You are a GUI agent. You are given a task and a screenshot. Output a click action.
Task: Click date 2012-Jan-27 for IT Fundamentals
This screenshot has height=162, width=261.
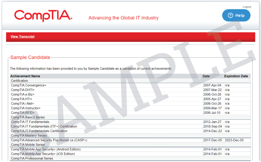pos(212,122)
